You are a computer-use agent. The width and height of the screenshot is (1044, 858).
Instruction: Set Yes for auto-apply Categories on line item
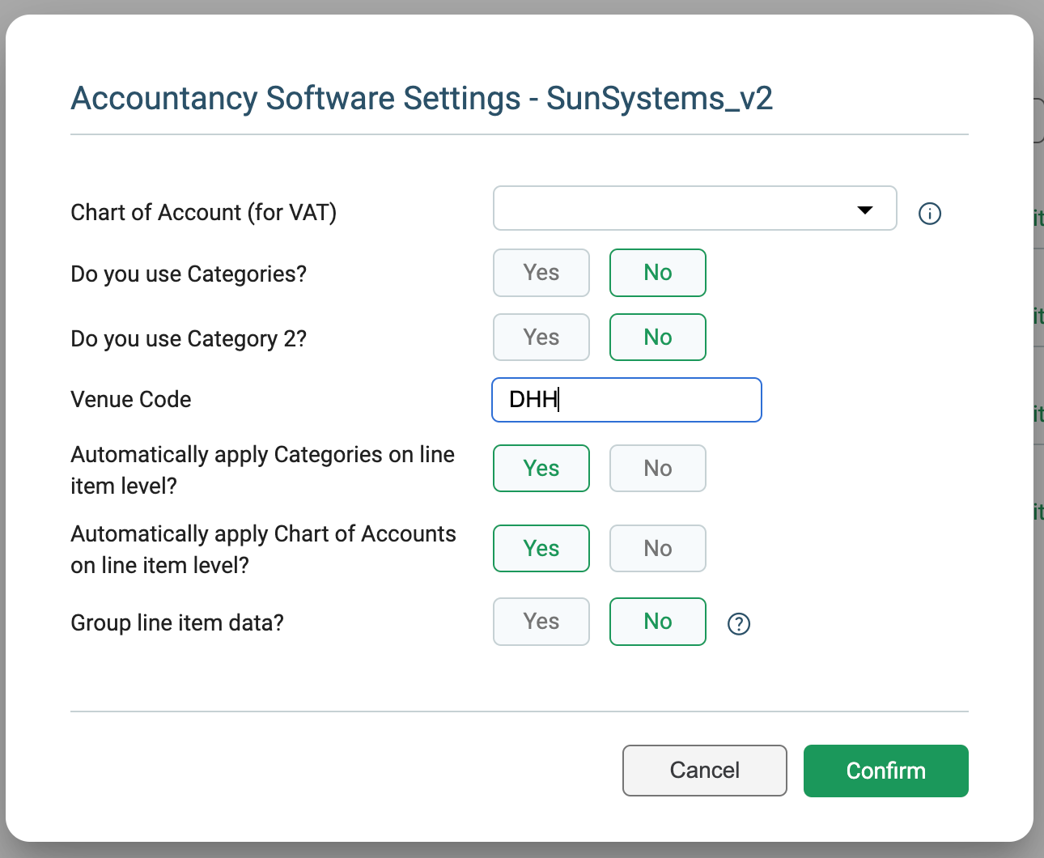541,469
